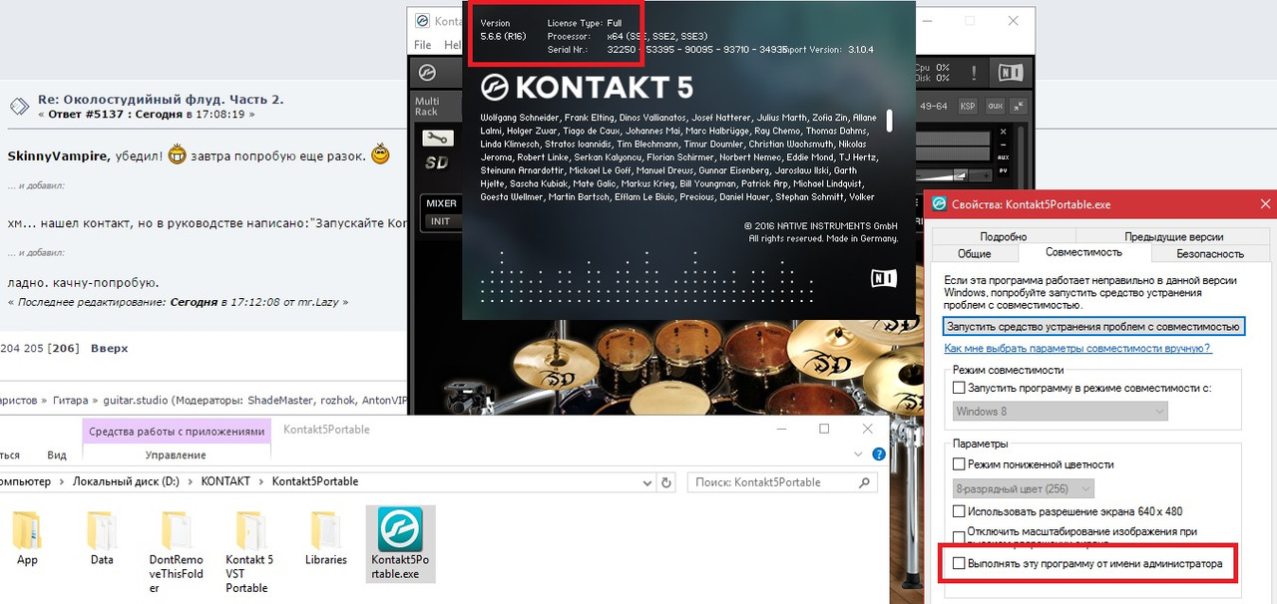This screenshot has width=1277, height=604.
Task: Open the Windows 8 compatibility dropdown
Action: 1060,411
